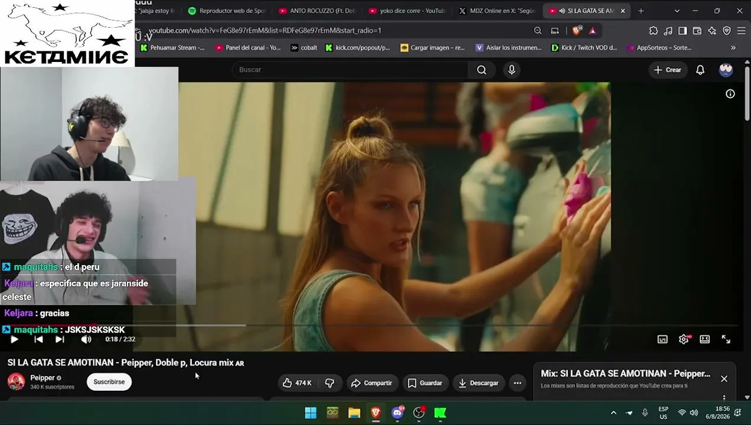Image resolution: width=751 pixels, height=425 pixels.
Task: Switch to yoko dice corre tab
Action: point(407,11)
